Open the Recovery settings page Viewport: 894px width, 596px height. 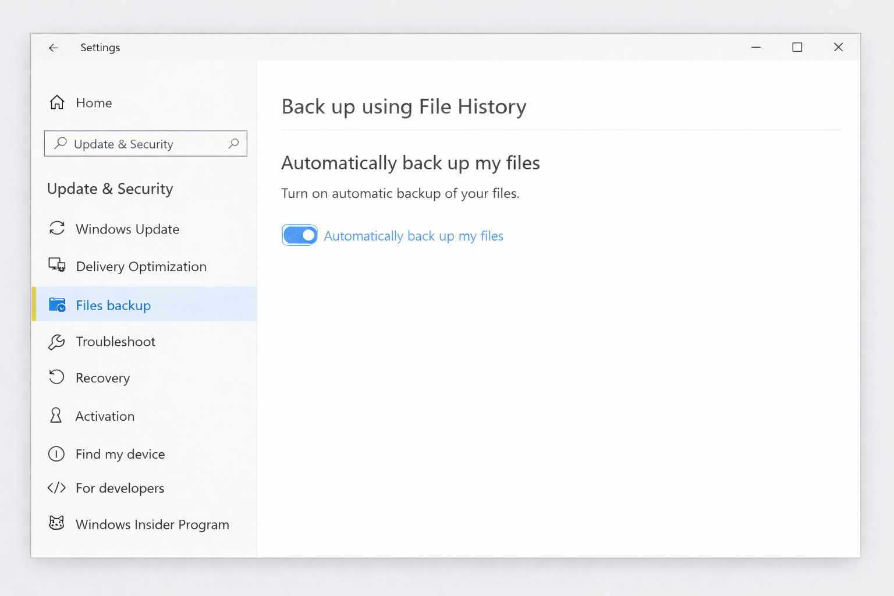pos(102,378)
